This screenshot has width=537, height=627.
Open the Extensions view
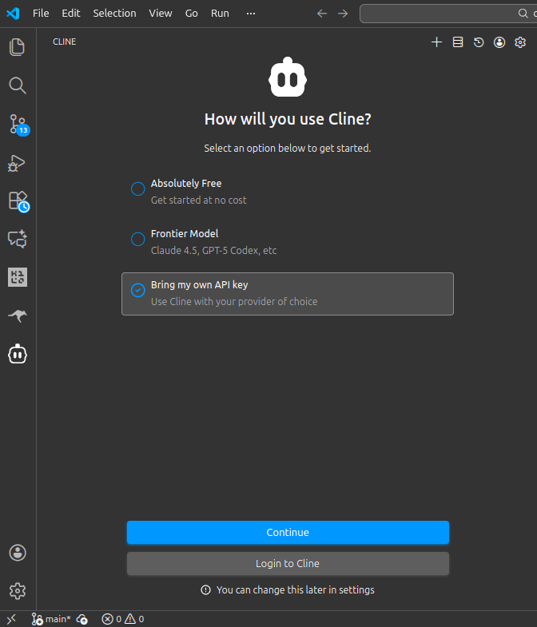tap(18, 200)
